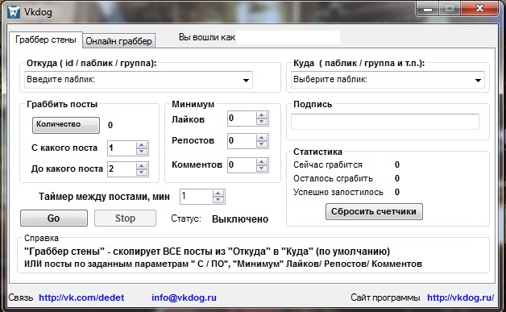Increment Лайков minimum up arrow
506x312 pixels.
(x=262, y=115)
